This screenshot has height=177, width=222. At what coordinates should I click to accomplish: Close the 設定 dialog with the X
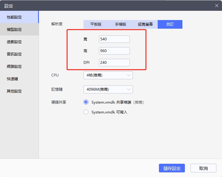coord(217,6)
